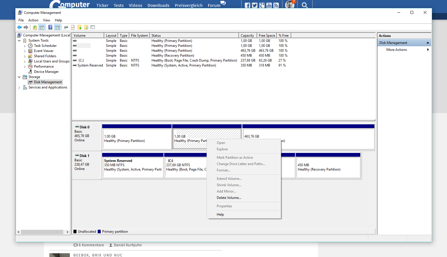Toggle Show/Hide Console Tree icon
The height and width of the screenshot is (257, 447).
click(x=42, y=27)
